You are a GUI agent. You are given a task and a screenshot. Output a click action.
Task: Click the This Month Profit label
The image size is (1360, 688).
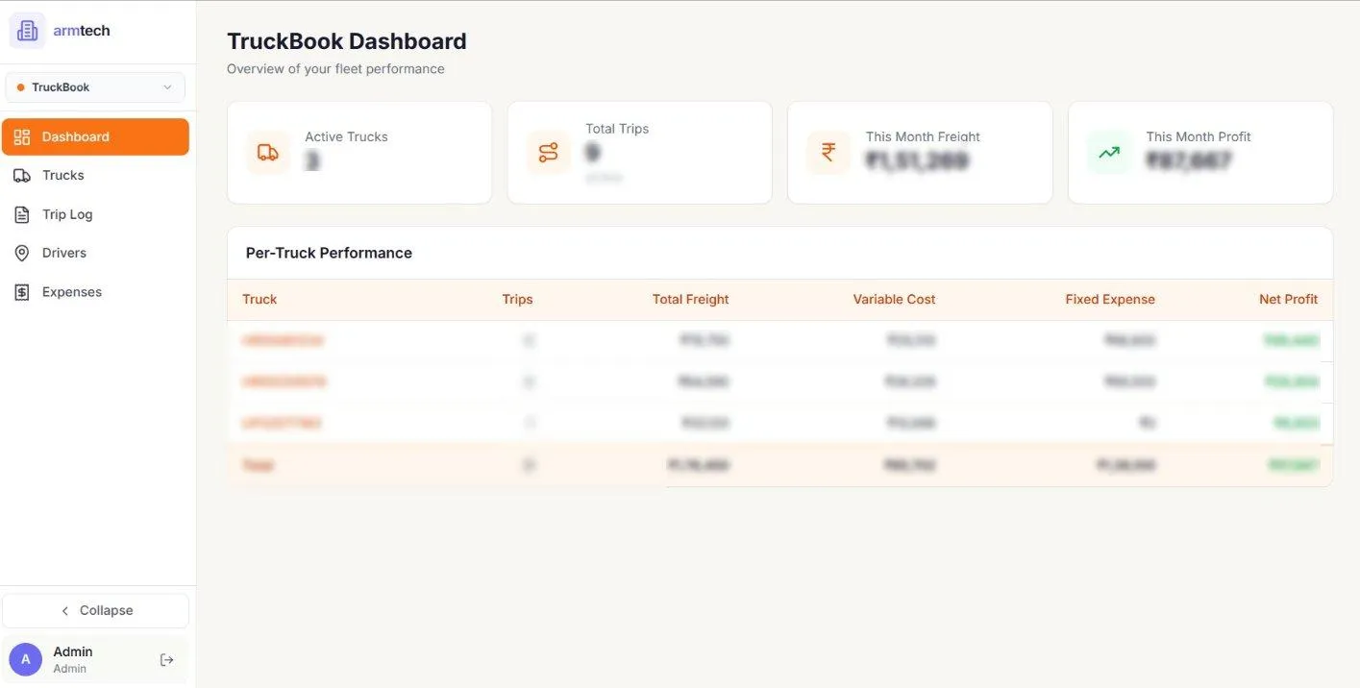pos(1199,136)
